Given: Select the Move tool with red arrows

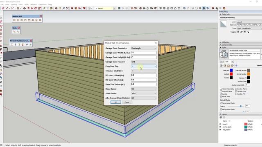Looking at the screenshot, I should tap(32, 8).
